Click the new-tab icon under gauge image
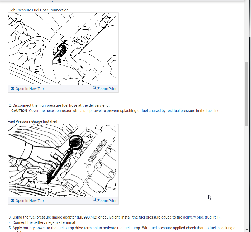Screen dimensions: 251x232 (12, 200)
